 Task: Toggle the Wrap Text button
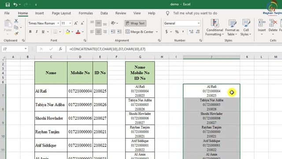coord(135,23)
